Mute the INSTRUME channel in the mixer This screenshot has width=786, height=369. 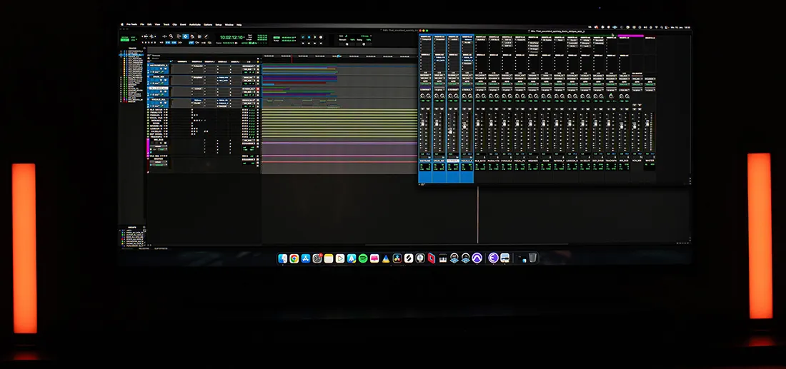point(428,108)
